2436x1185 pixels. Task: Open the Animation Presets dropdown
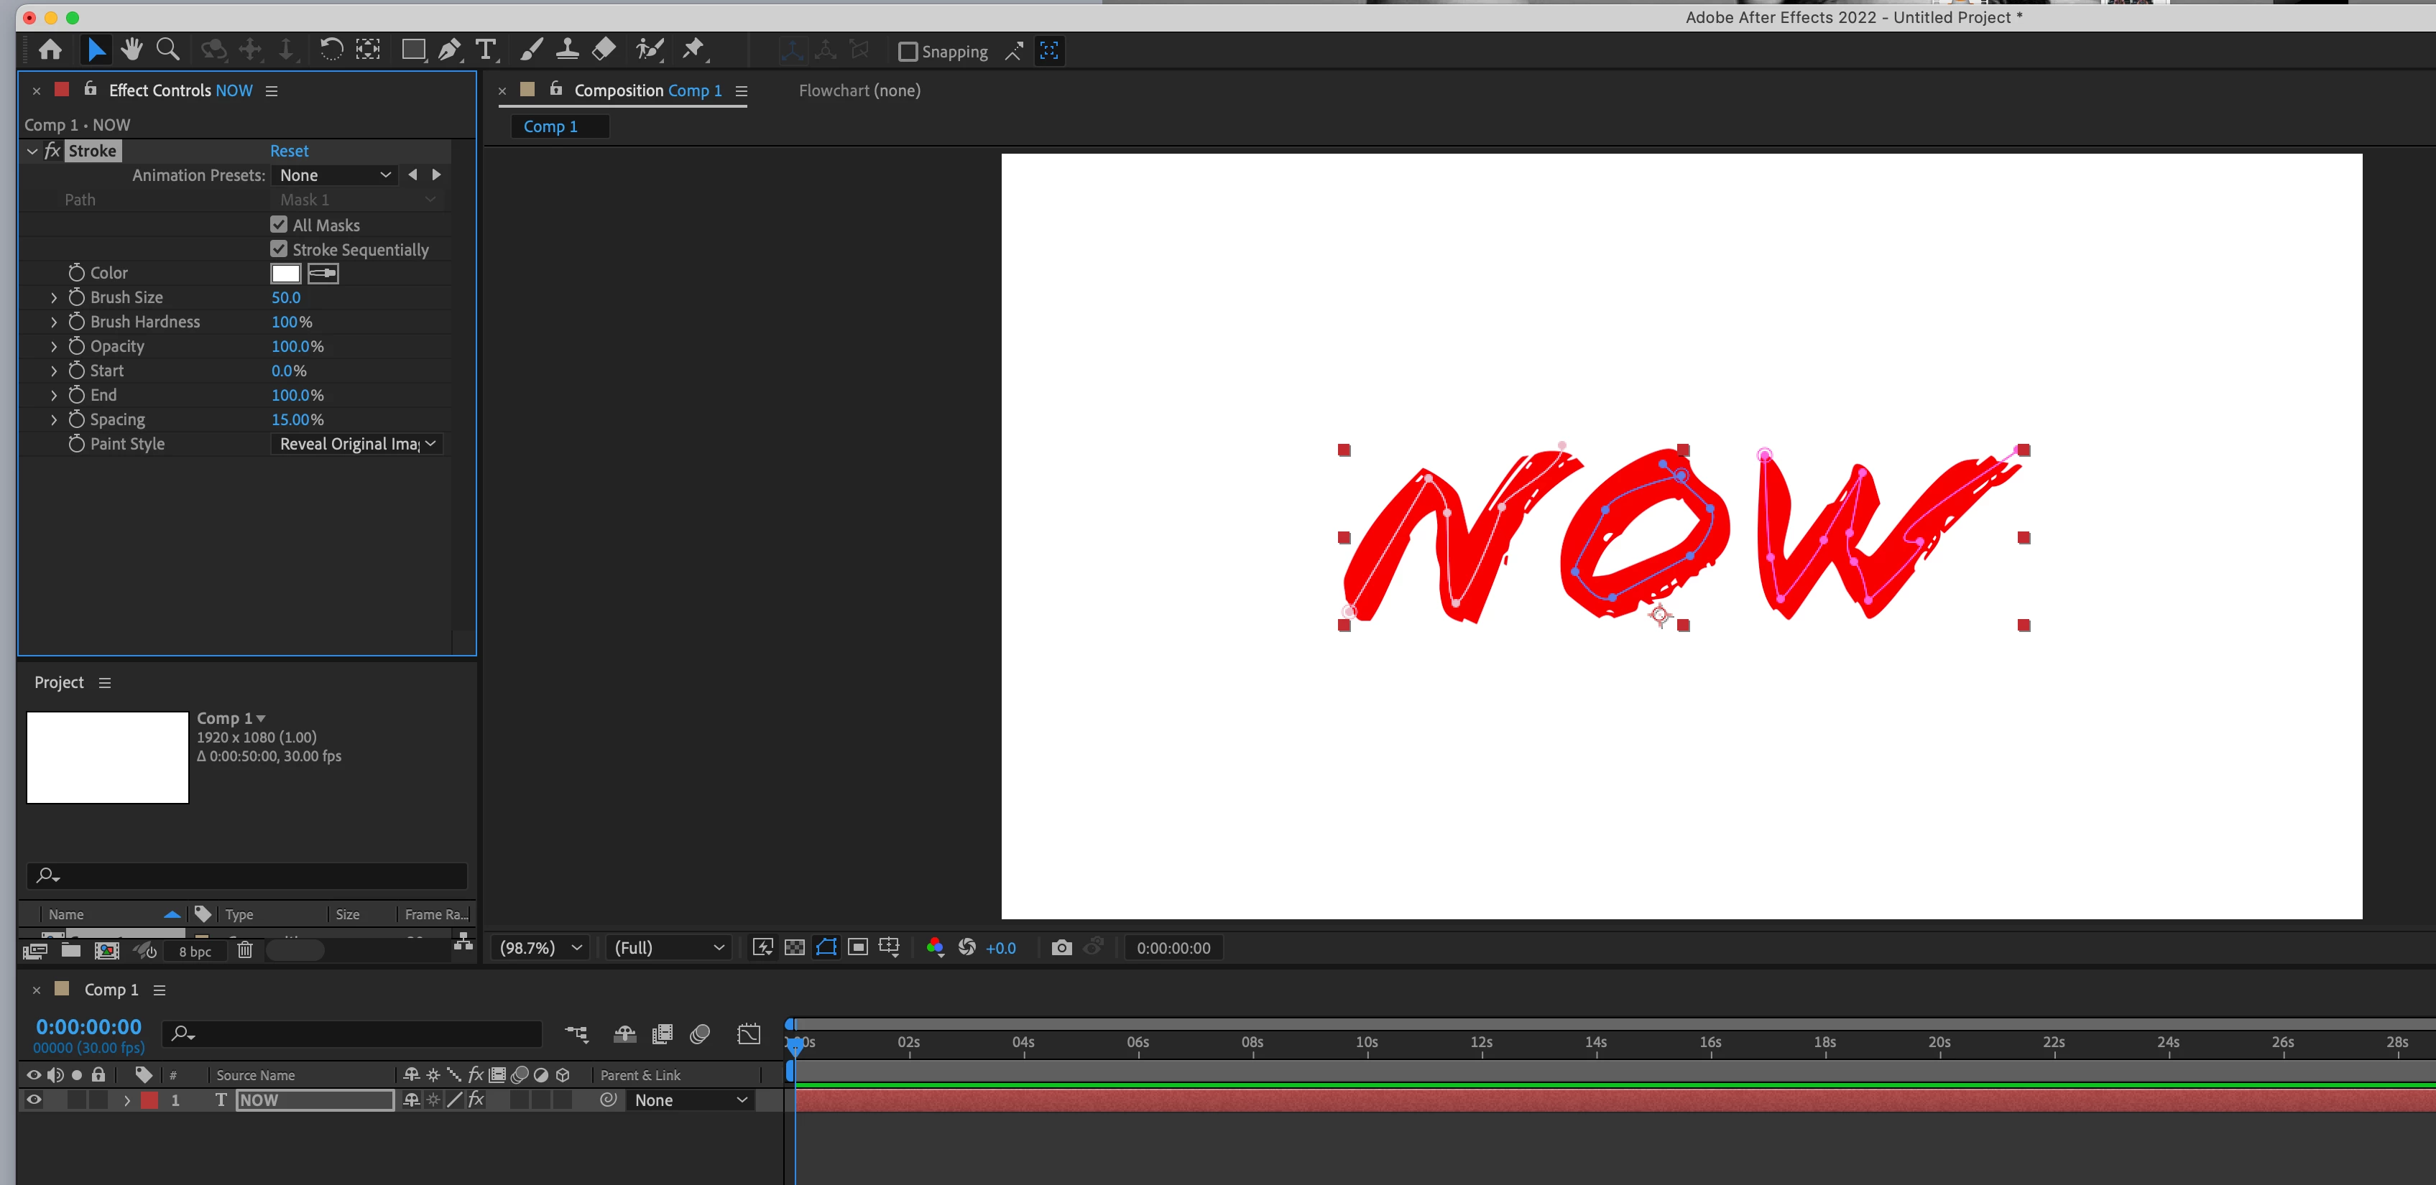334,175
